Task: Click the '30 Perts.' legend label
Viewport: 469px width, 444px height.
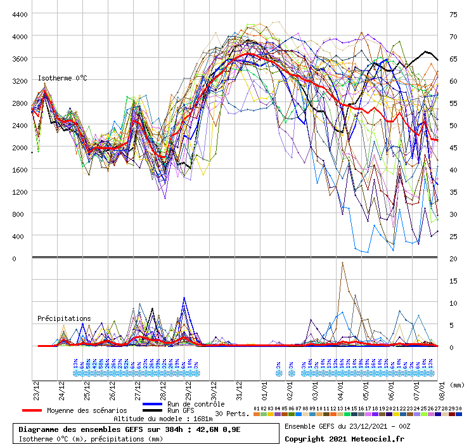Action: point(231,414)
